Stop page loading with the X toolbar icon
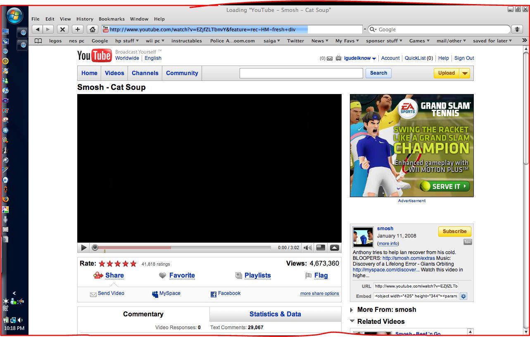The width and height of the screenshot is (530, 337). pyautogui.click(x=62, y=29)
